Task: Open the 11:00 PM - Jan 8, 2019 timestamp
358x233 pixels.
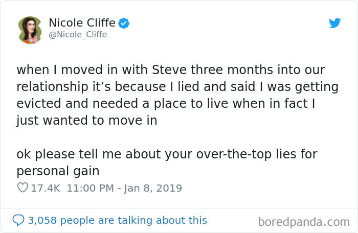Action: [124, 188]
